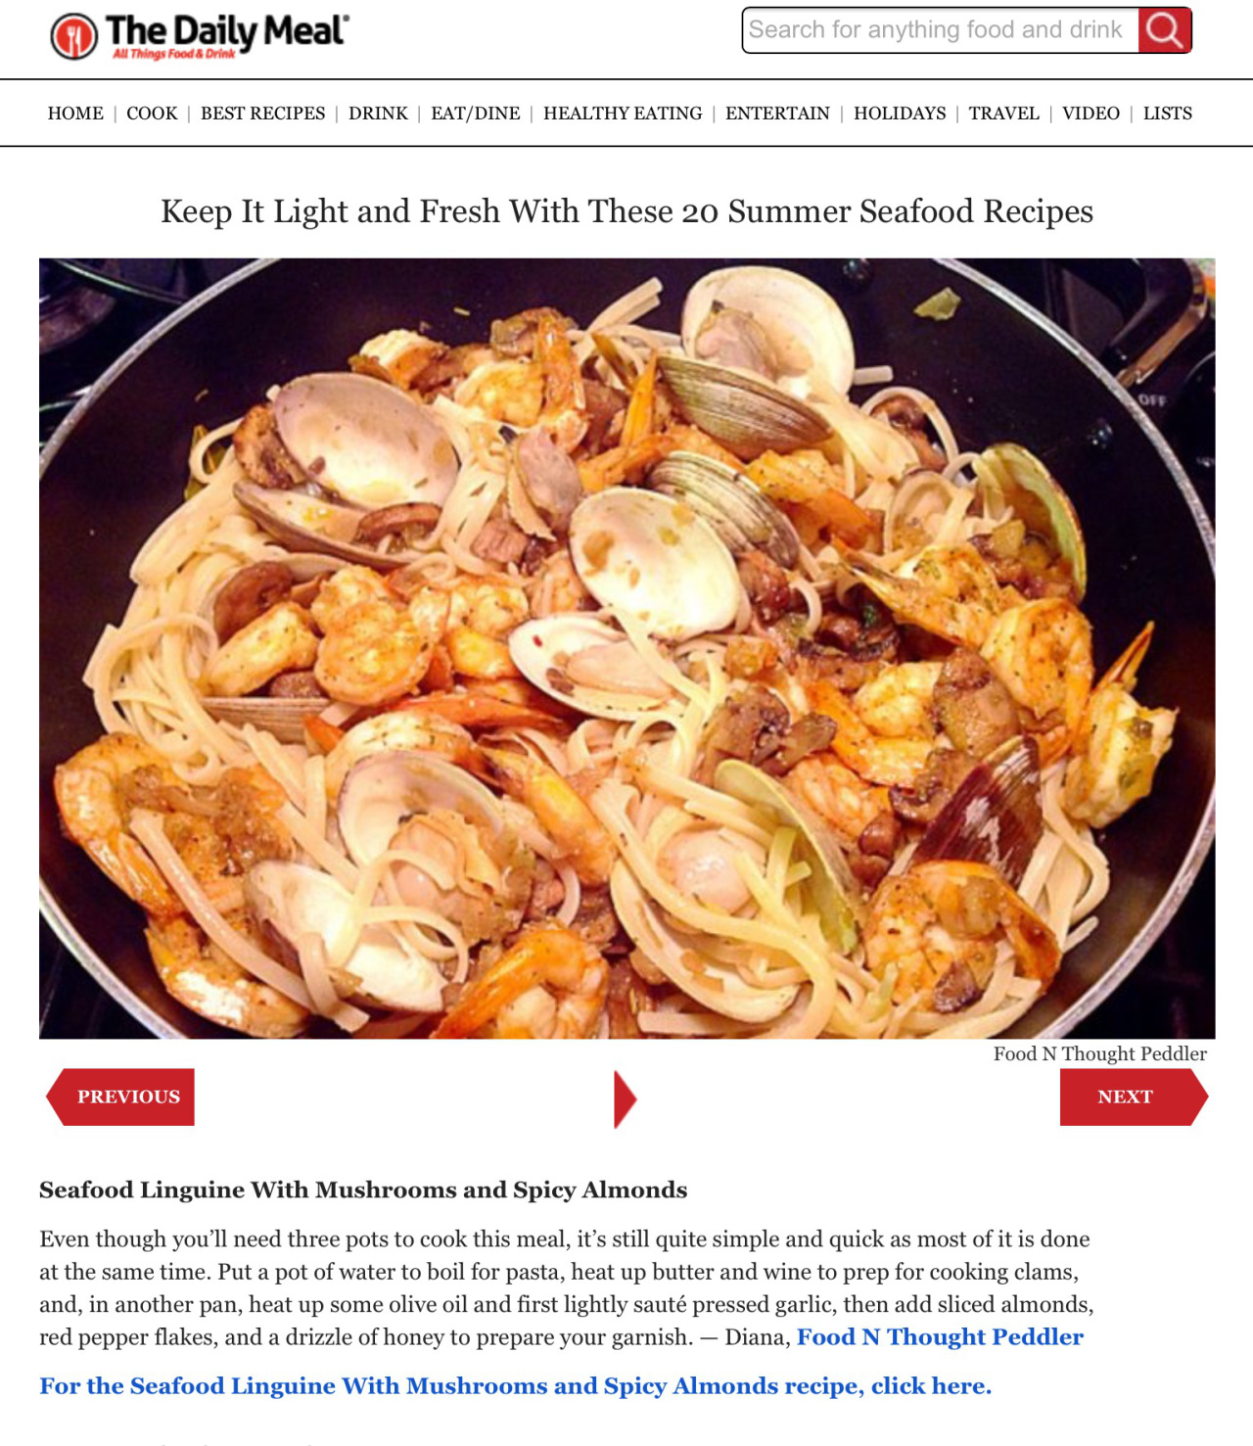1253x1446 pixels.
Task: Open the COOK section
Action: coord(152,114)
